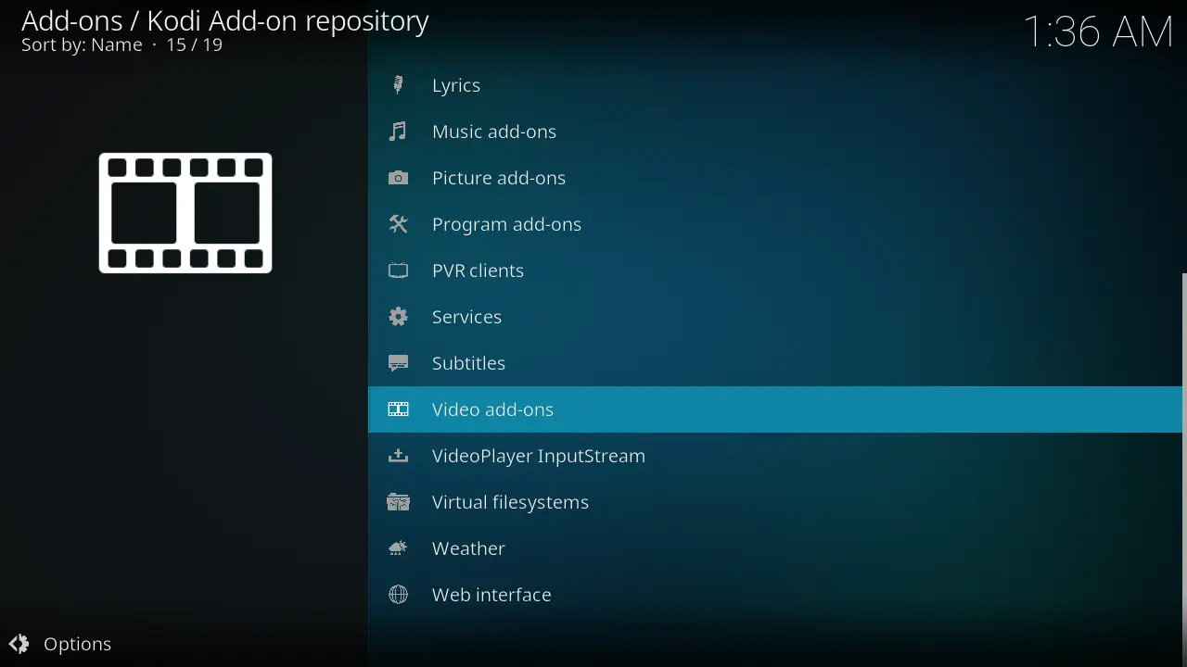Click the Video add-ons film icon
The image size is (1187, 667).
pyautogui.click(x=399, y=409)
